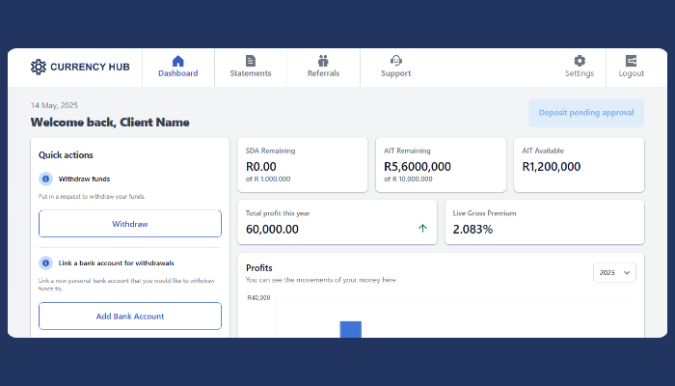Click the Referrals people icon
Image resolution: width=675 pixels, height=386 pixels.
pyautogui.click(x=323, y=61)
